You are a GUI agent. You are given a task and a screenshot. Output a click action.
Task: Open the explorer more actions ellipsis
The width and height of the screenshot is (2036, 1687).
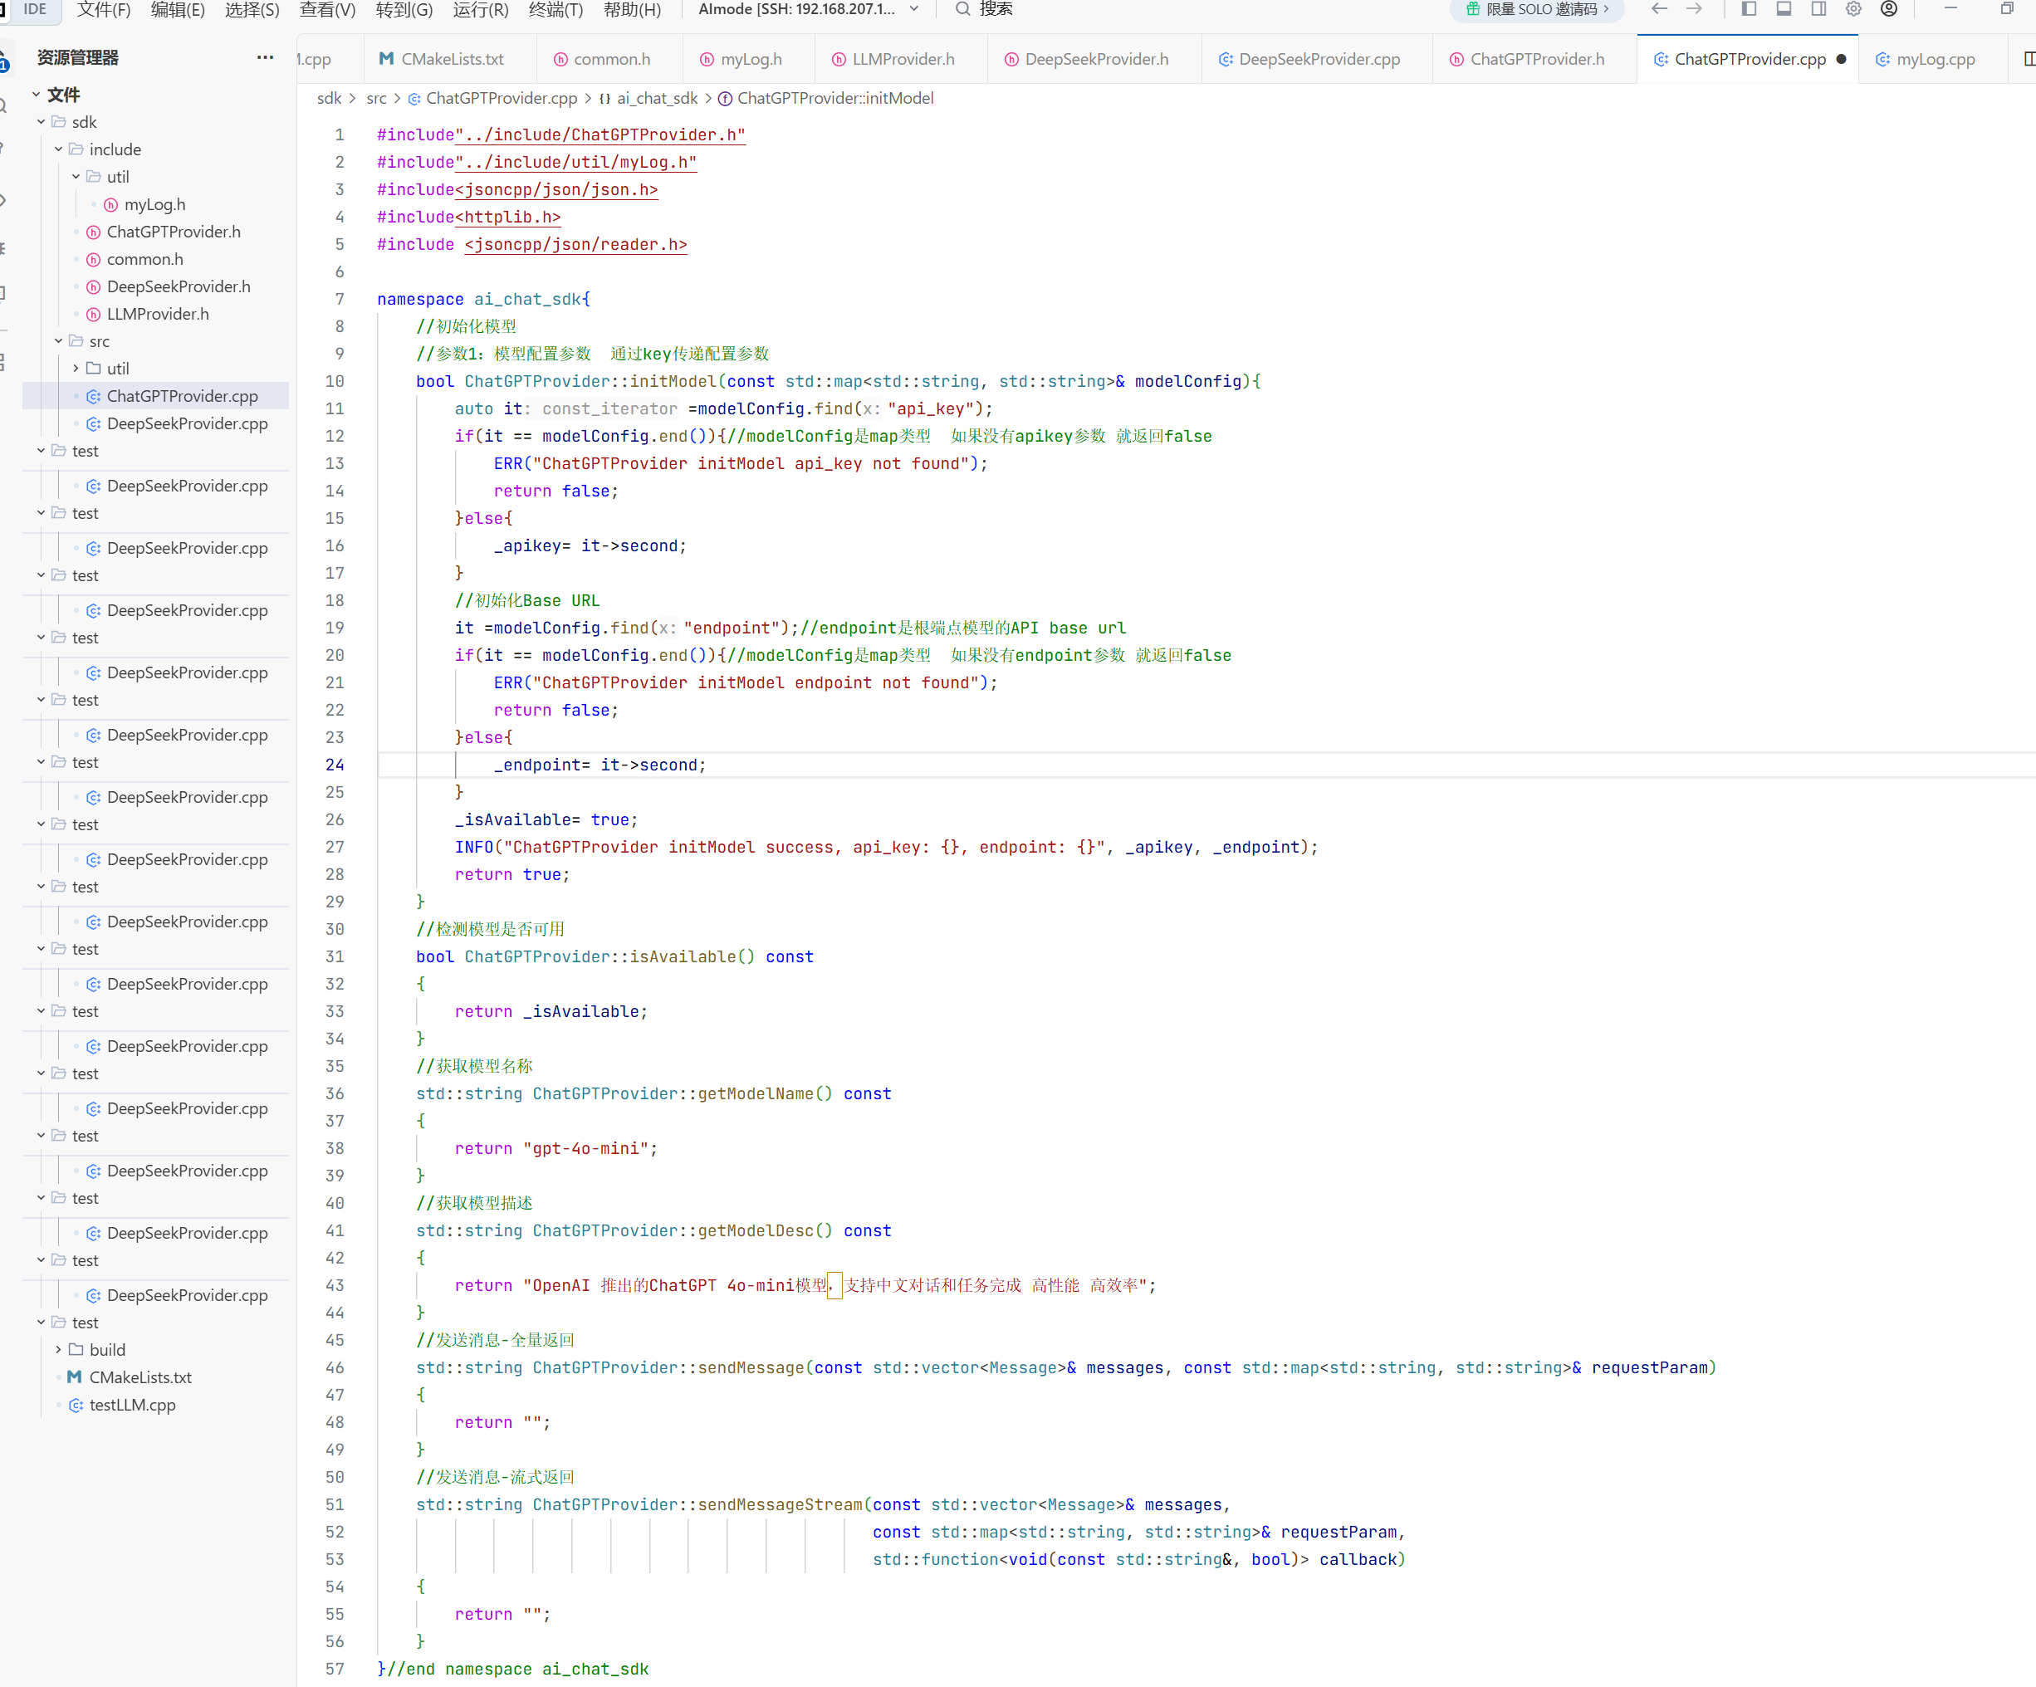(x=265, y=57)
